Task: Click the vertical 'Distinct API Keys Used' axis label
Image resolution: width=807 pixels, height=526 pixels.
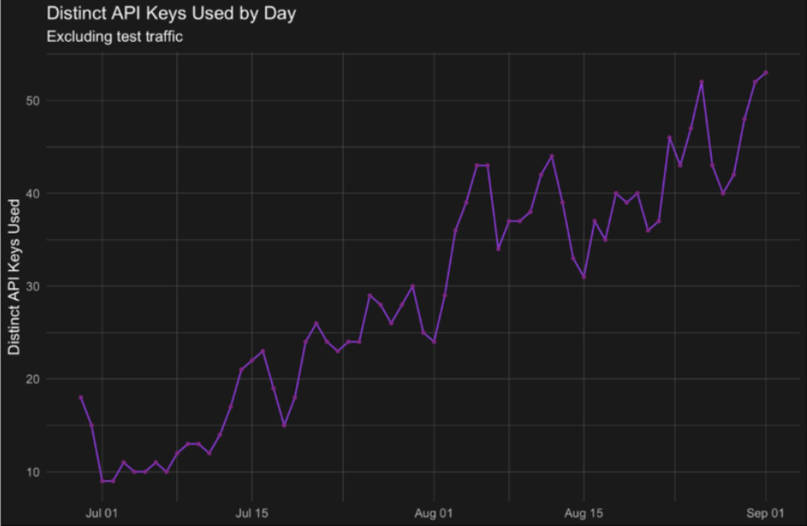Action: click(14, 277)
